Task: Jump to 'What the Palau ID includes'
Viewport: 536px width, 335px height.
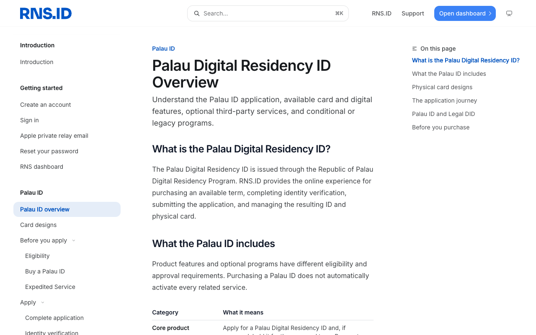Action: pos(449,74)
